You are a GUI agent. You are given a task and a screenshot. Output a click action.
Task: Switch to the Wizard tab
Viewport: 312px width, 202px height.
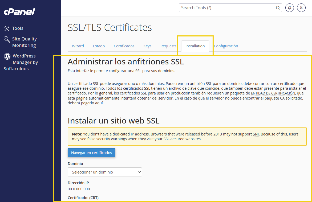(78, 46)
